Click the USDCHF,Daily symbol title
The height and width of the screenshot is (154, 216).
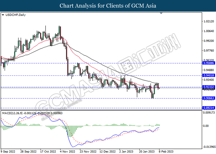pos(15,15)
